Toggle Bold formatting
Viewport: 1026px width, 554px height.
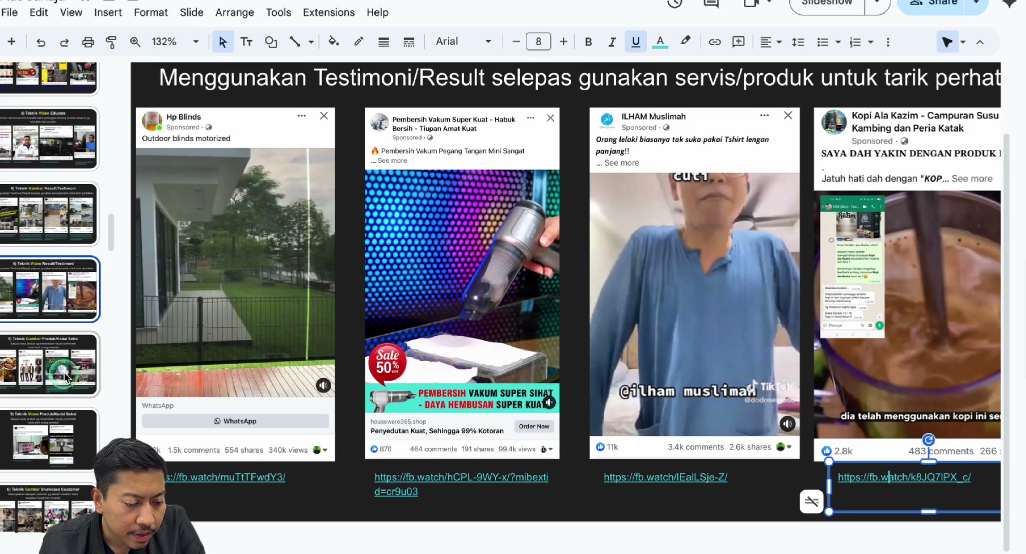click(x=588, y=42)
